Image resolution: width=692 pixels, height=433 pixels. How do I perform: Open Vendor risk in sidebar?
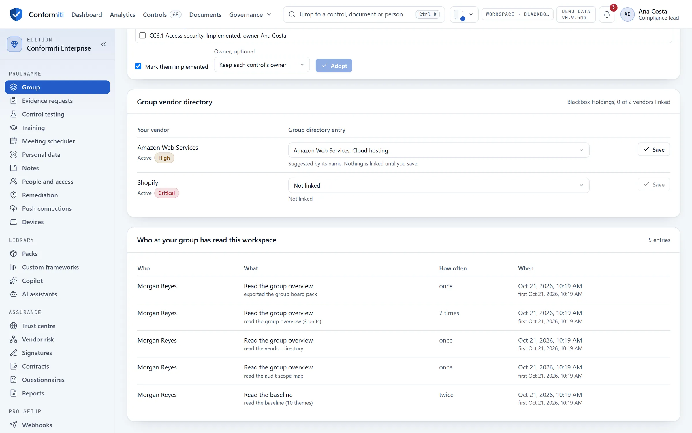(57, 339)
